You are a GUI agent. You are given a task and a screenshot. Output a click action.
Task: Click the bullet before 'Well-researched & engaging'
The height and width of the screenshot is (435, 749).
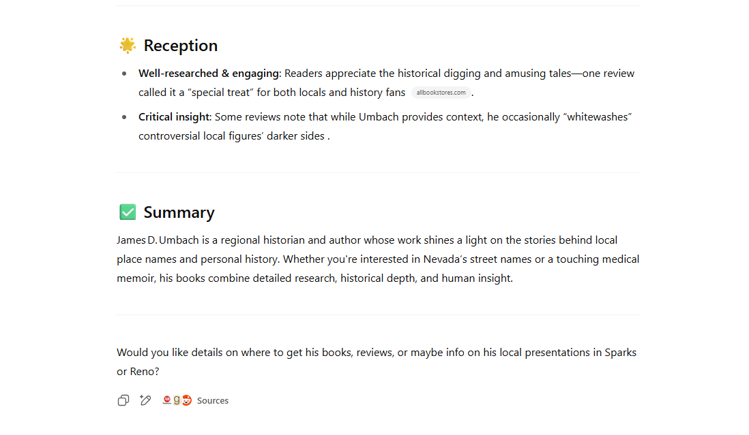pyautogui.click(x=124, y=74)
